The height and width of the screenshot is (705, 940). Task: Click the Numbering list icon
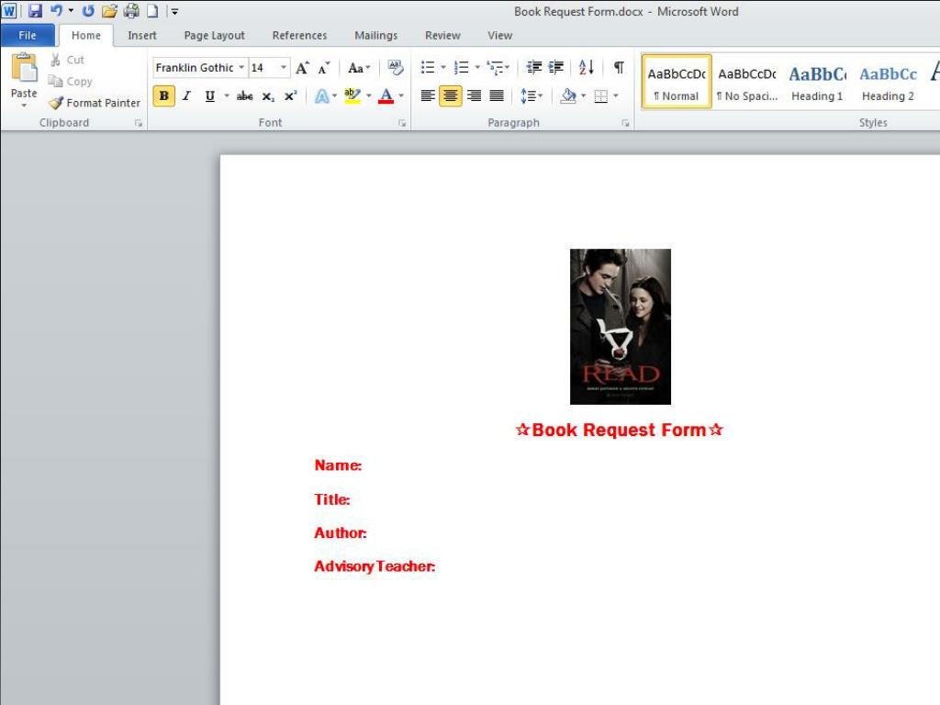point(461,67)
